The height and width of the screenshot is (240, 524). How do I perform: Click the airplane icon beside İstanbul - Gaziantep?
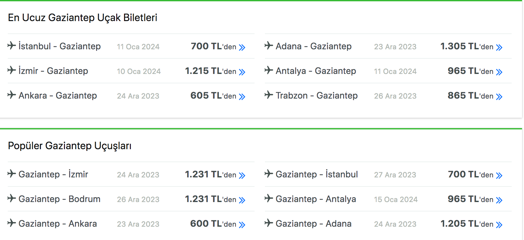(x=12, y=45)
